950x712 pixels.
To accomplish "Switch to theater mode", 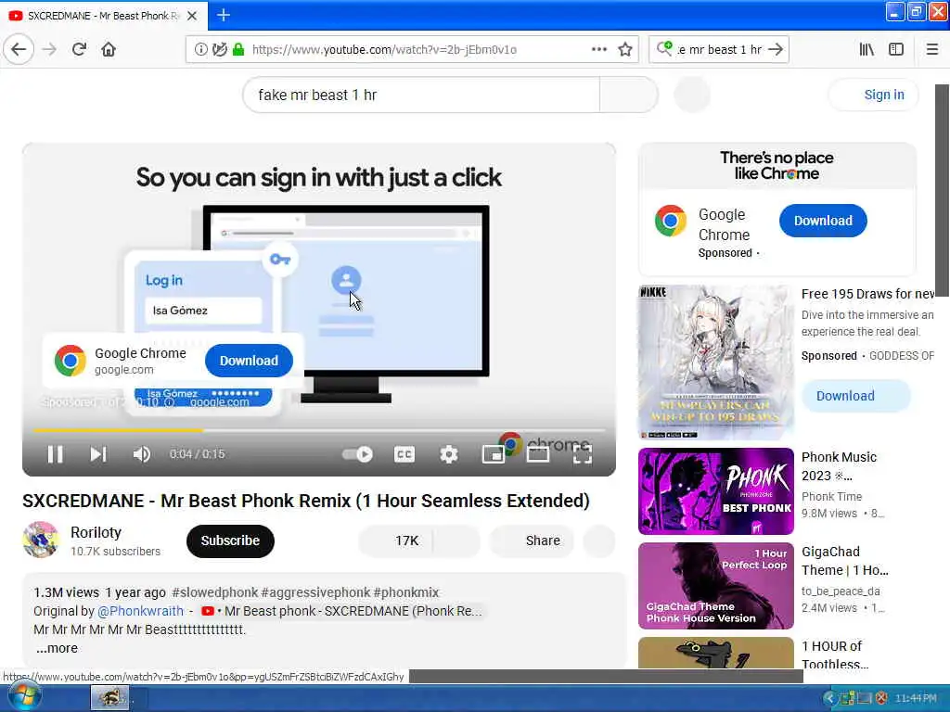I will tap(538, 454).
